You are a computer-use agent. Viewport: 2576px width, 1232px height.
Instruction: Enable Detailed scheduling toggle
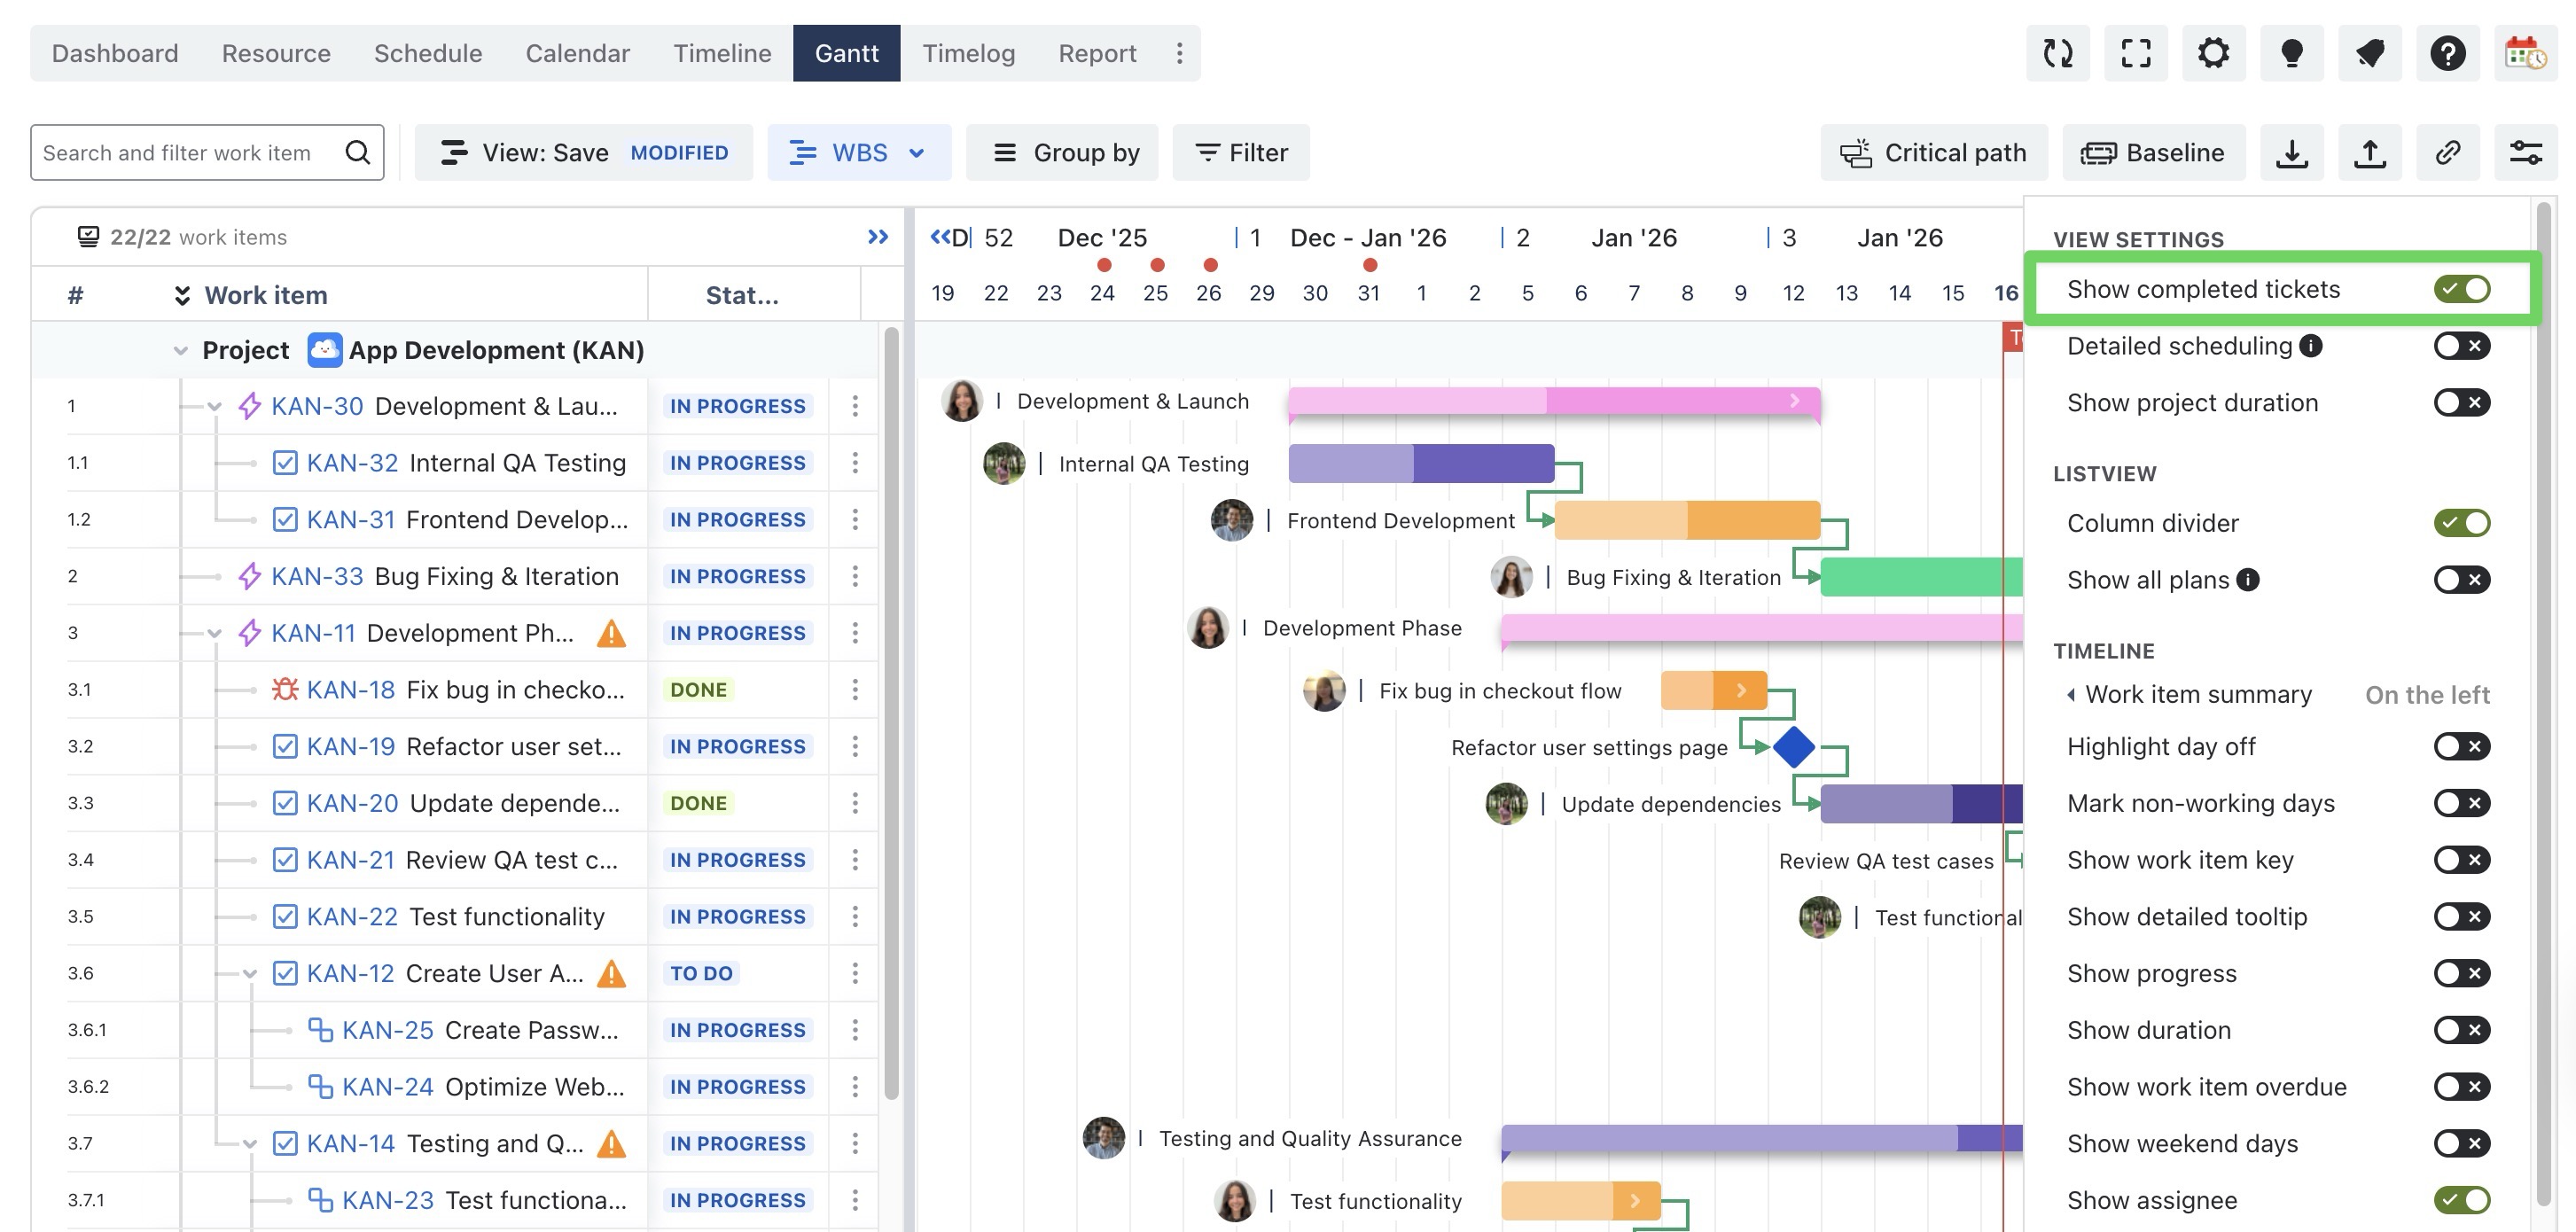click(2461, 346)
